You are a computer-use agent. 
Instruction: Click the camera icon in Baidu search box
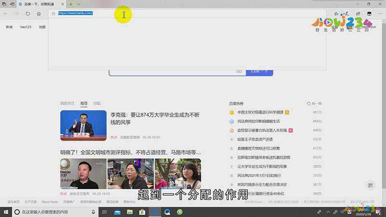[x=239, y=71]
